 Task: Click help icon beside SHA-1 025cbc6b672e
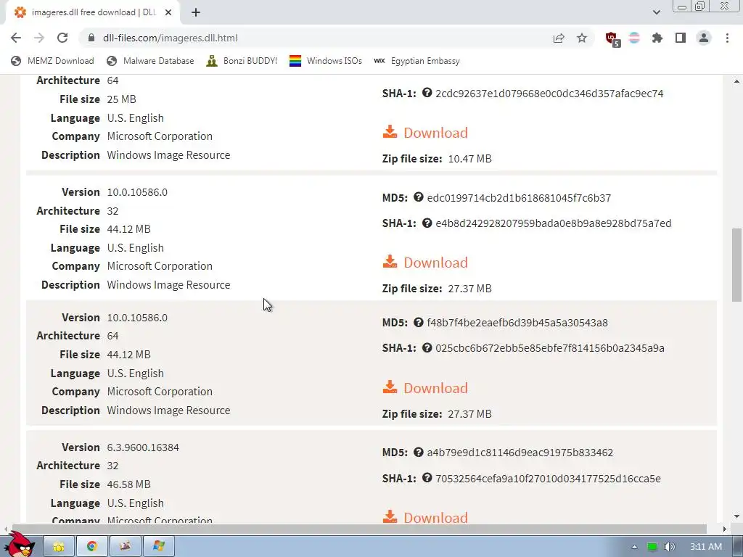pyautogui.click(x=427, y=347)
